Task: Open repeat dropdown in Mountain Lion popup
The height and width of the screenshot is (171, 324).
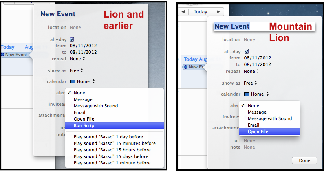Action: click(x=251, y=71)
